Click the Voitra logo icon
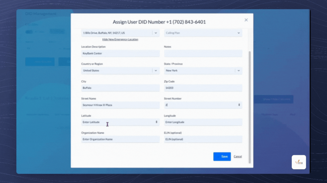The width and height of the screenshot is (327, 183). [x=299, y=162]
